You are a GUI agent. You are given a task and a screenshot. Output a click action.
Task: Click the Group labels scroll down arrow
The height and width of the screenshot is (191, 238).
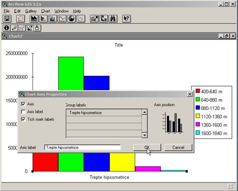(144, 135)
